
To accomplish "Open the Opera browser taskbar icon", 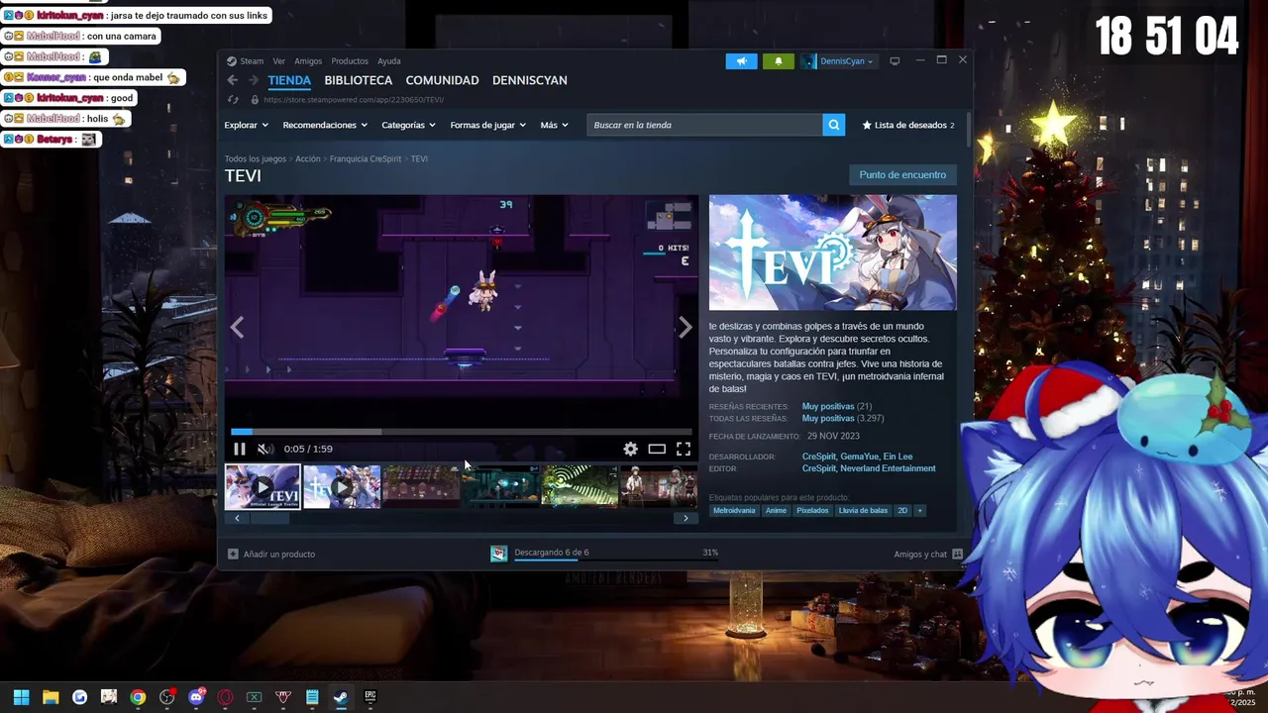I will point(225,697).
